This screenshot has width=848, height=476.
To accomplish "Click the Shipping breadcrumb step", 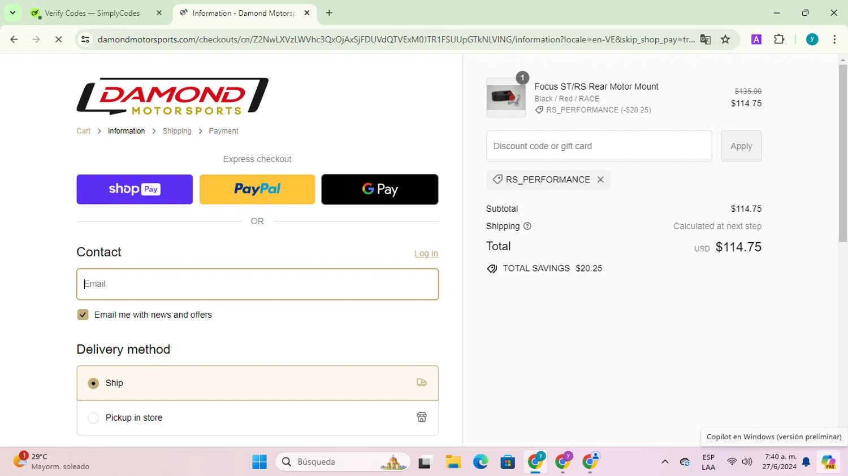I will tap(177, 131).
